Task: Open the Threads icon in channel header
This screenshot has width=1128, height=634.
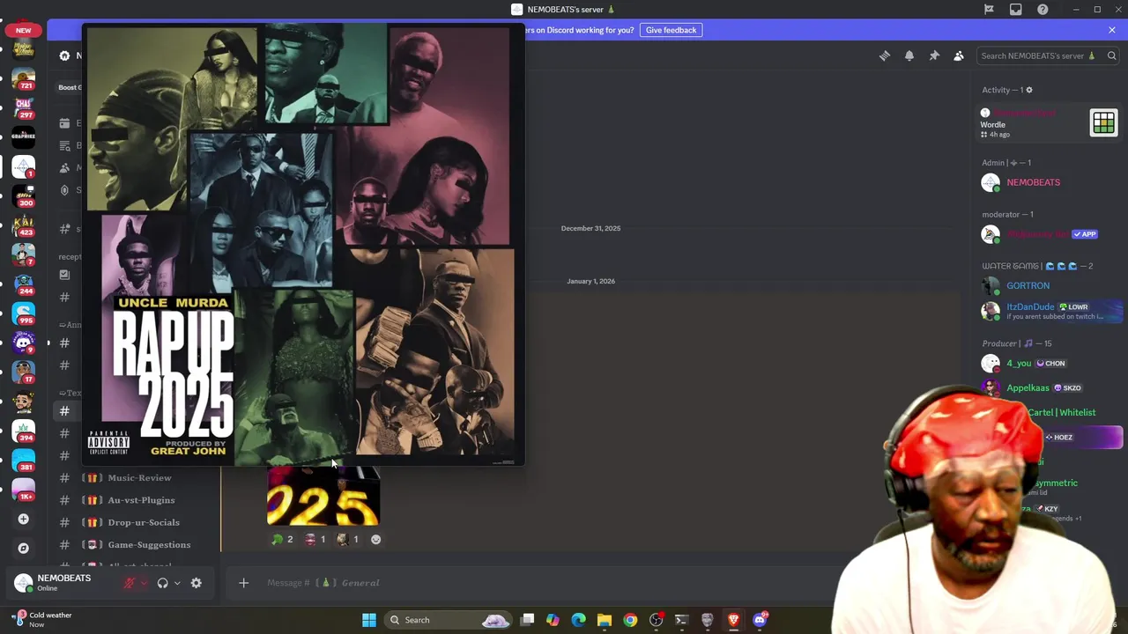Action: point(885,55)
